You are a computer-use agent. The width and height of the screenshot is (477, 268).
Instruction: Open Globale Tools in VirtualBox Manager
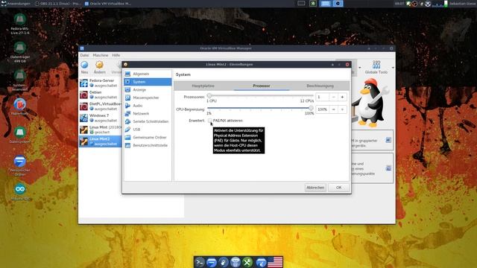coord(376,67)
